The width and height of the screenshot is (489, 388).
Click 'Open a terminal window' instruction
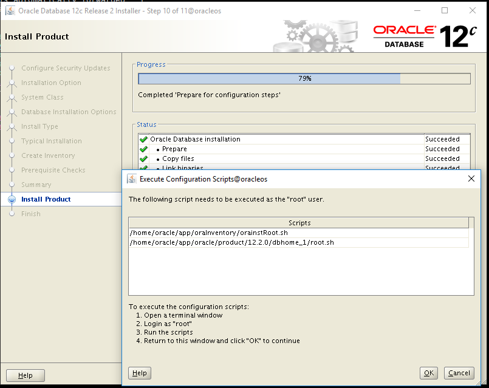pos(183,315)
